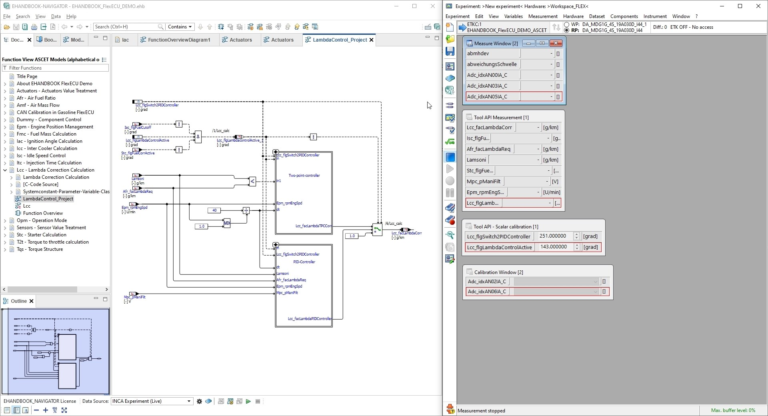The width and height of the screenshot is (768, 416).
Task: Select Function Overview in the tree
Action: 43,213
